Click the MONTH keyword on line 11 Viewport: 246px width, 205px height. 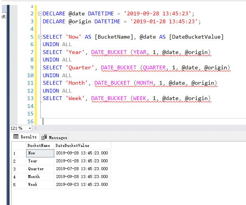pyautogui.click(x=144, y=83)
